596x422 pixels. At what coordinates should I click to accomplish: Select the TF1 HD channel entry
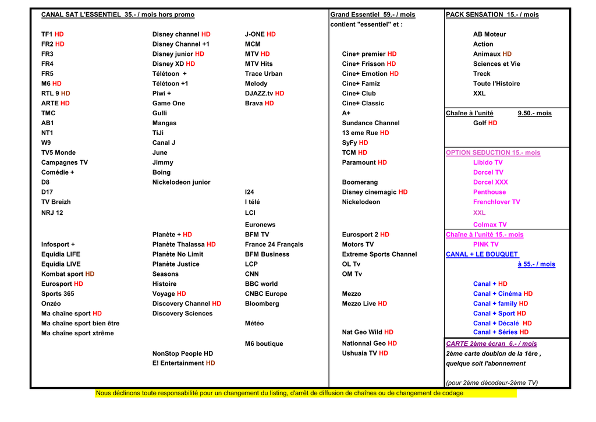52,34
